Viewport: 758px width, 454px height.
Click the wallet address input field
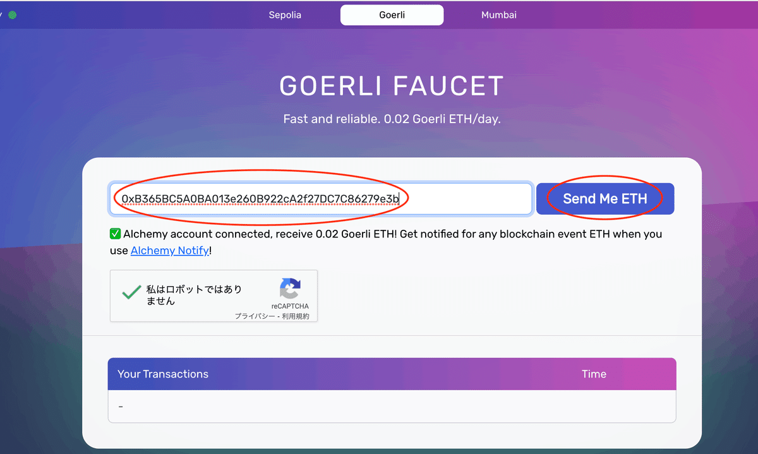[x=321, y=199]
